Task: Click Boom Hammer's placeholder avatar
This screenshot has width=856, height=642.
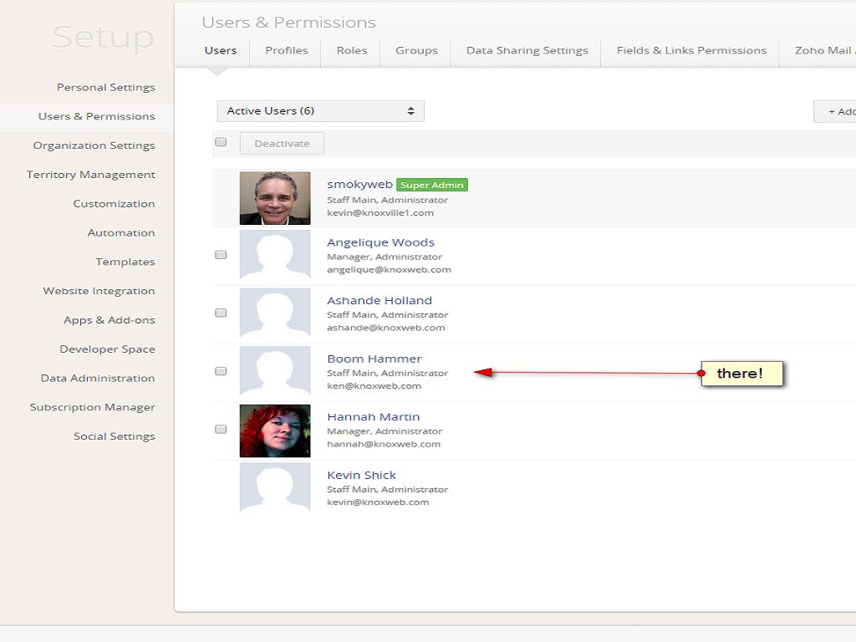Action: pyautogui.click(x=275, y=371)
